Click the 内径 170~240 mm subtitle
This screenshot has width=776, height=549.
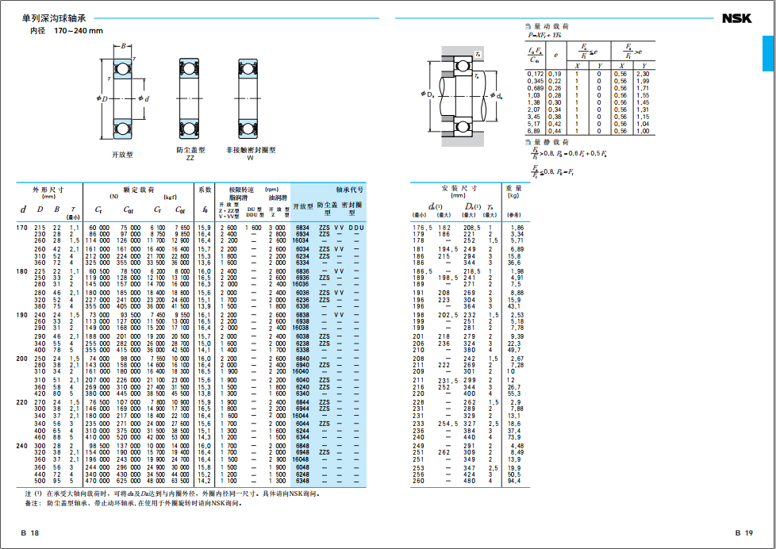tap(67, 31)
